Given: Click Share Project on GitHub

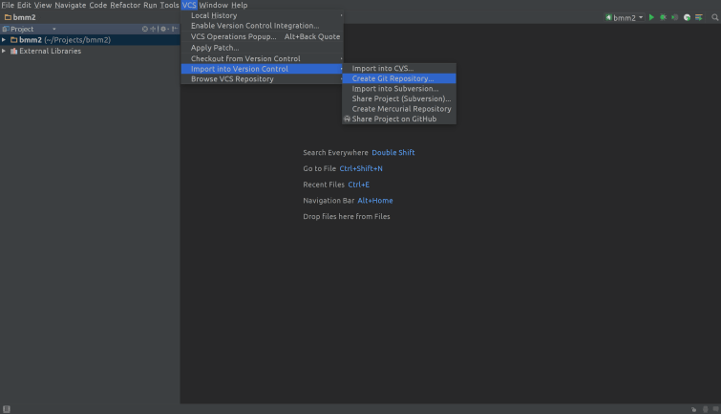Looking at the screenshot, I should tap(393, 119).
